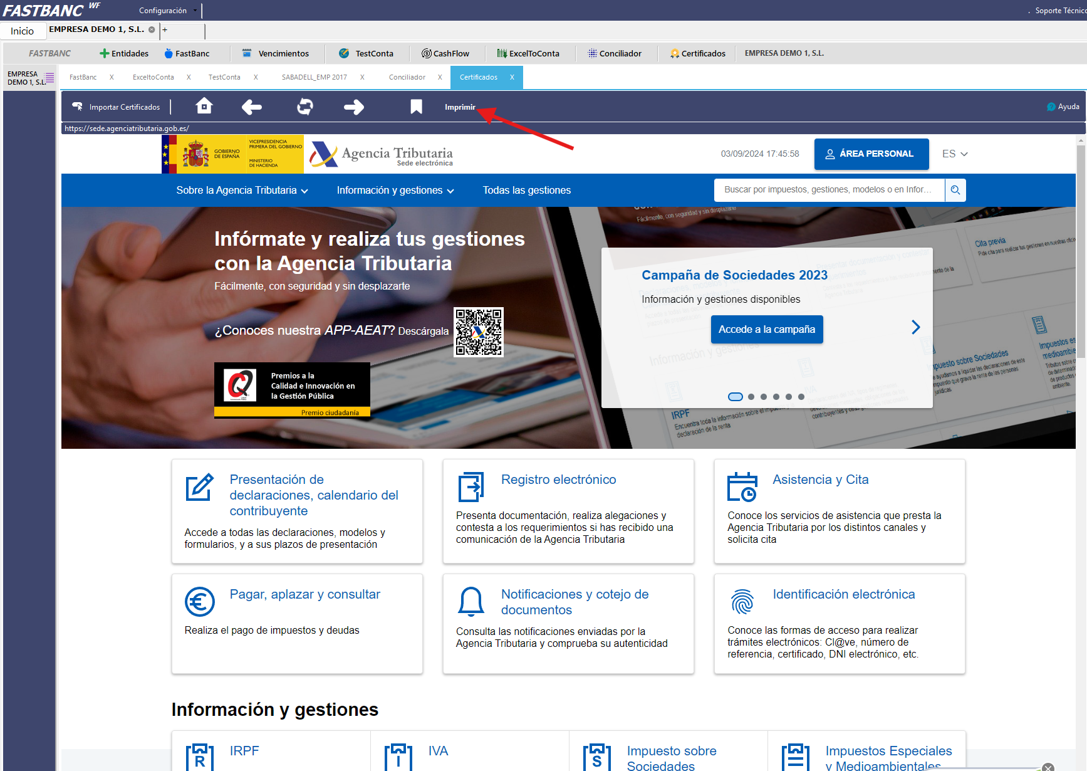Add a new tab with the plus
1087x771 pixels.
tap(165, 29)
